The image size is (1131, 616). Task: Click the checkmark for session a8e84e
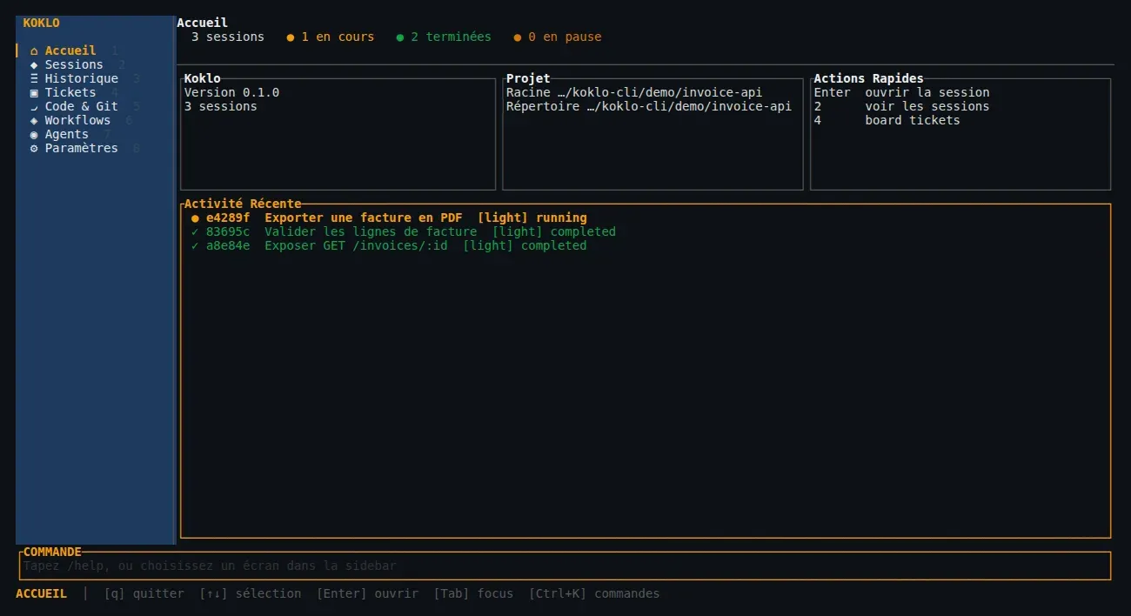[x=195, y=246]
